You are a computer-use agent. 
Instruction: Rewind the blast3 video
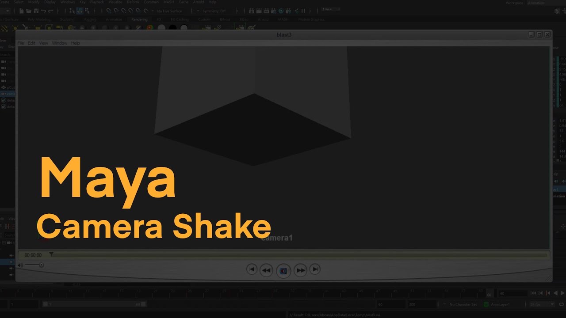click(x=266, y=270)
